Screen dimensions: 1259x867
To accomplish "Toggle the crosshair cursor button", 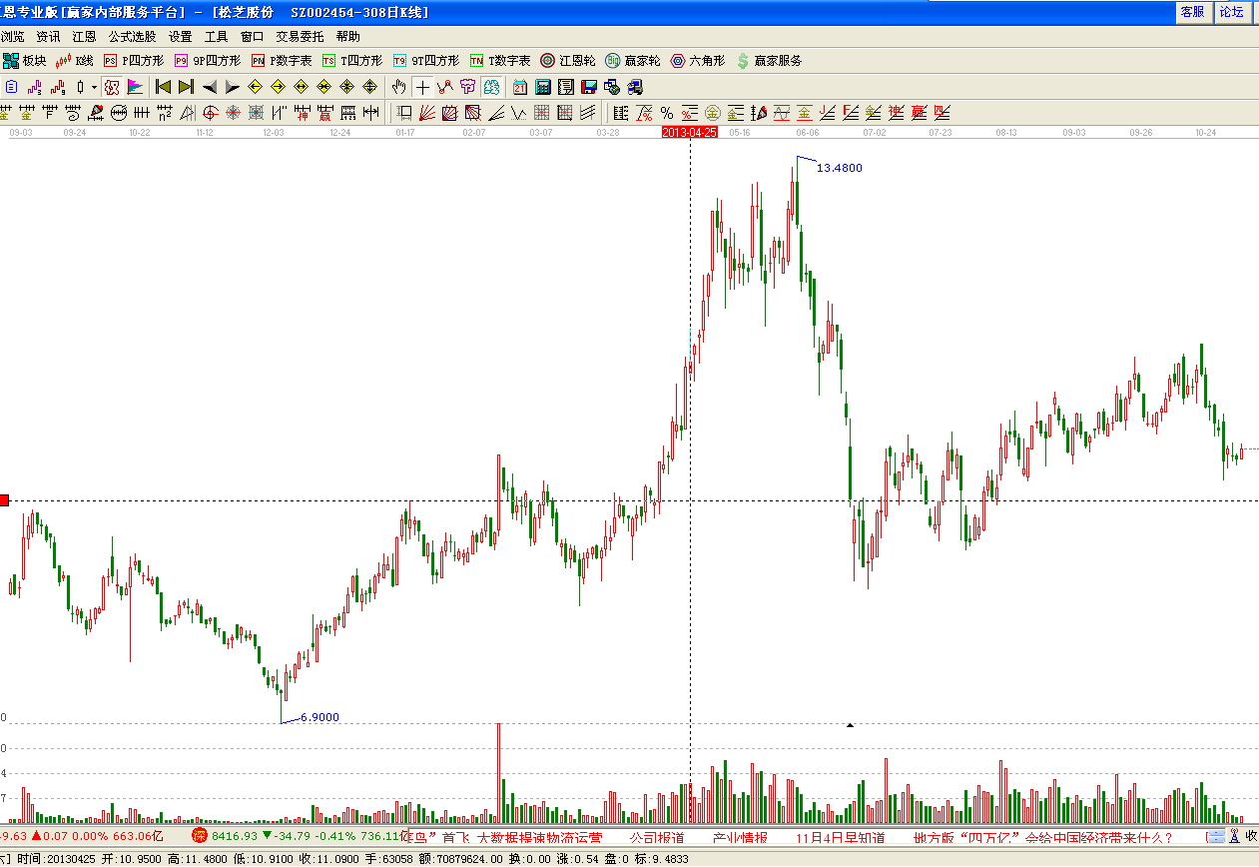I will pyautogui.click(x=423, y=87).
